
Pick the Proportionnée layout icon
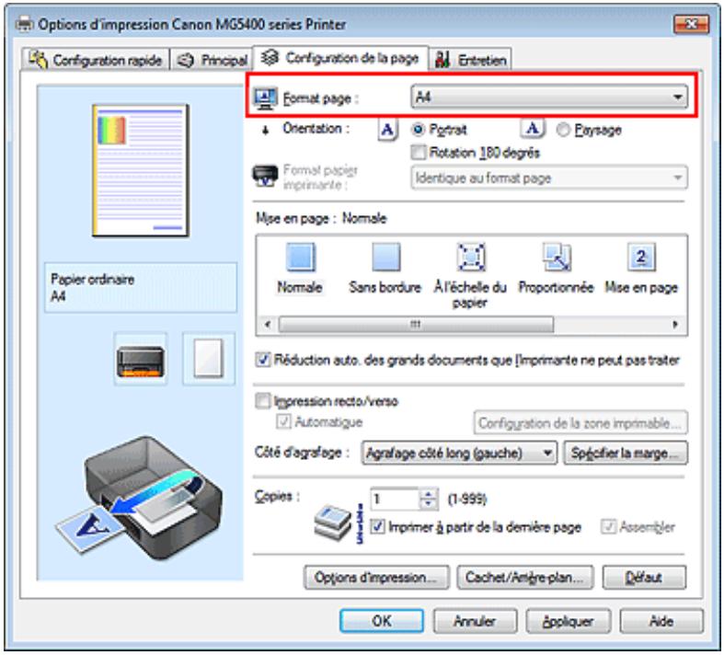click(557, 257)
